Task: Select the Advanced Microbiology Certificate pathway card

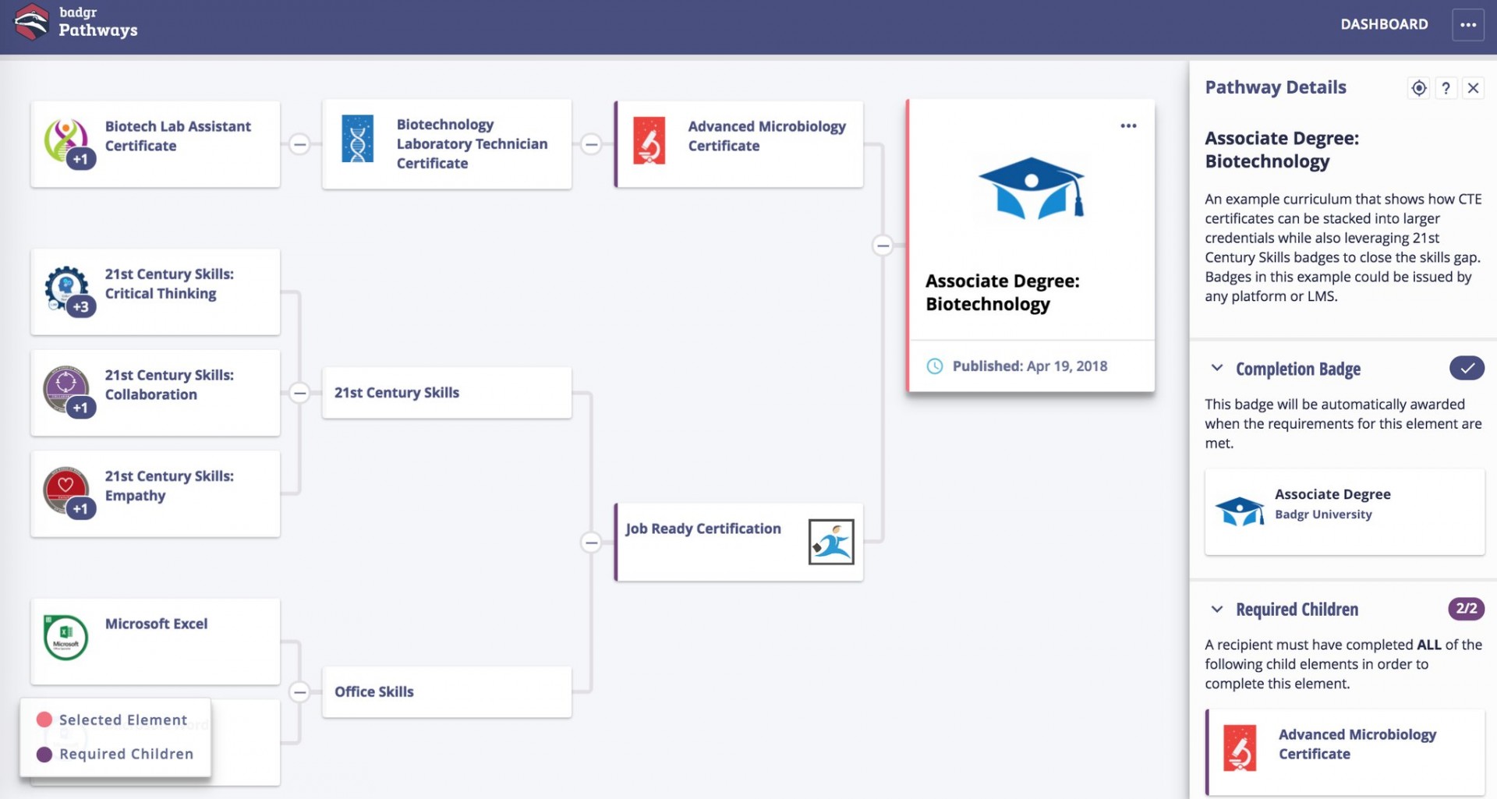Action: tap(738, 144)
